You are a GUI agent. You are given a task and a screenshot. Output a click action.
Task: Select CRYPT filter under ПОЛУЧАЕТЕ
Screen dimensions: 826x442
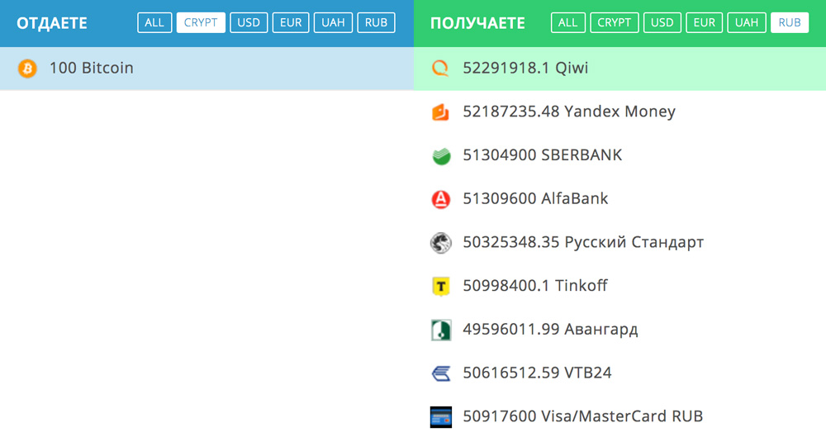point(615,22)
